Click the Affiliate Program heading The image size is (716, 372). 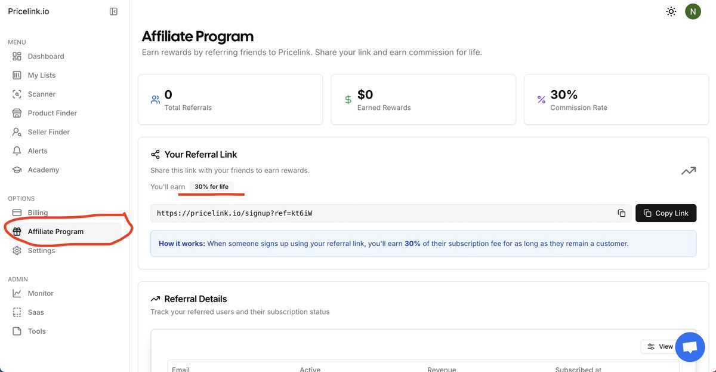[x=197, y=36]
